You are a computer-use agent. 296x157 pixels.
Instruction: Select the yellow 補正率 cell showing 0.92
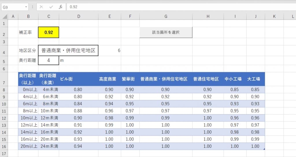(49, 32)
